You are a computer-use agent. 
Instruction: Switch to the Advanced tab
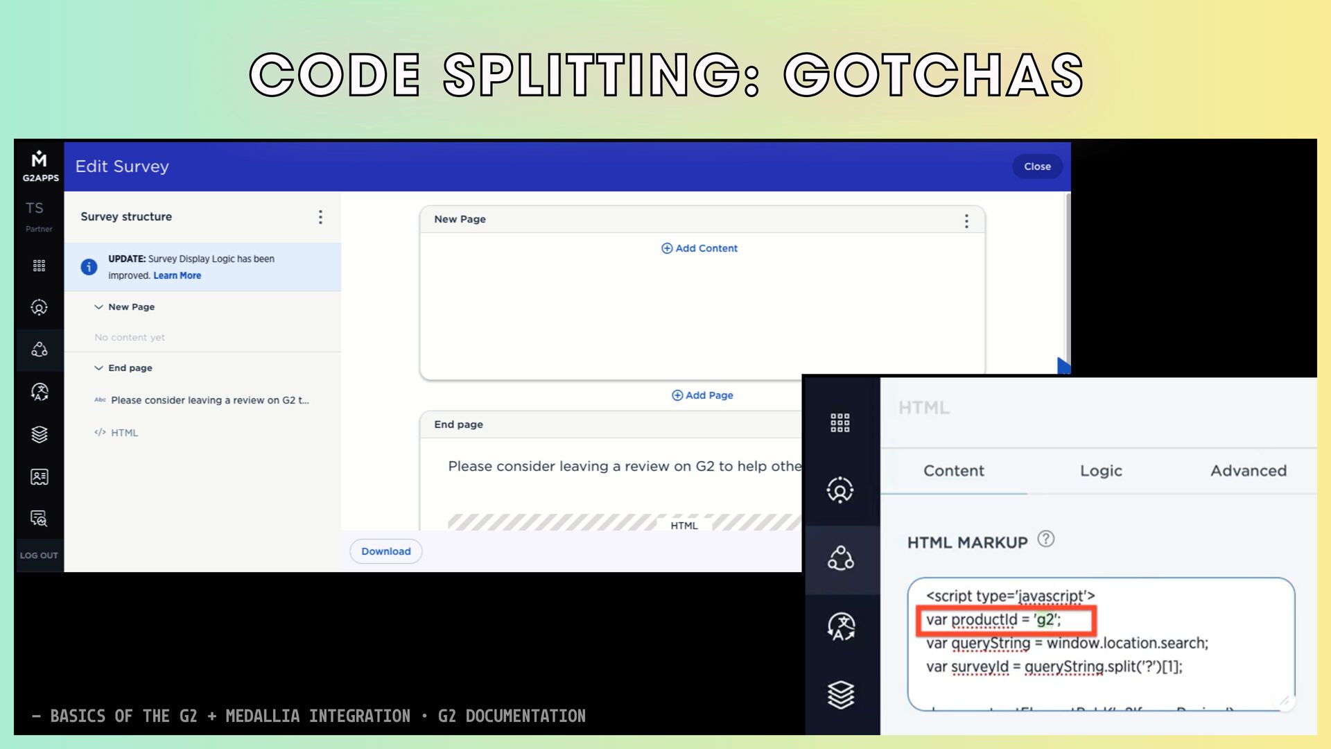(1248, 470)
